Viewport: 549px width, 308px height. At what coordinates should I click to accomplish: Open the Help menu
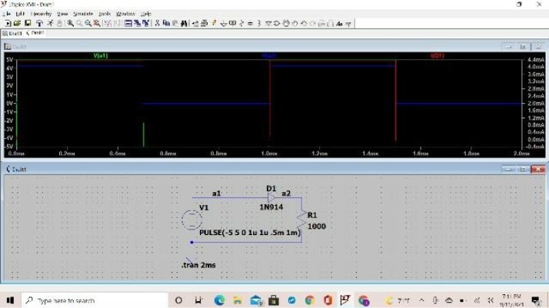tap(145, 14)
